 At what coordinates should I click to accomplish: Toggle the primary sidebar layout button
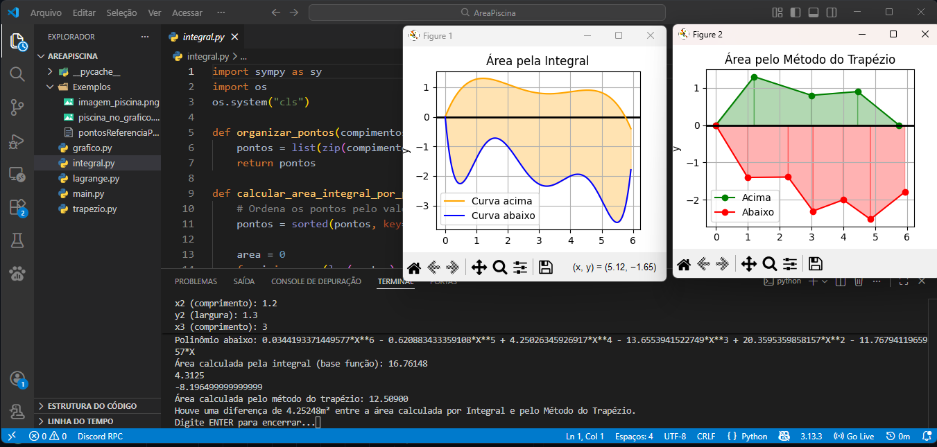coord(796,12)
